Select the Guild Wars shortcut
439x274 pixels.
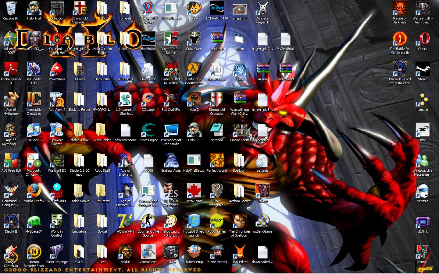pos(194,39)
